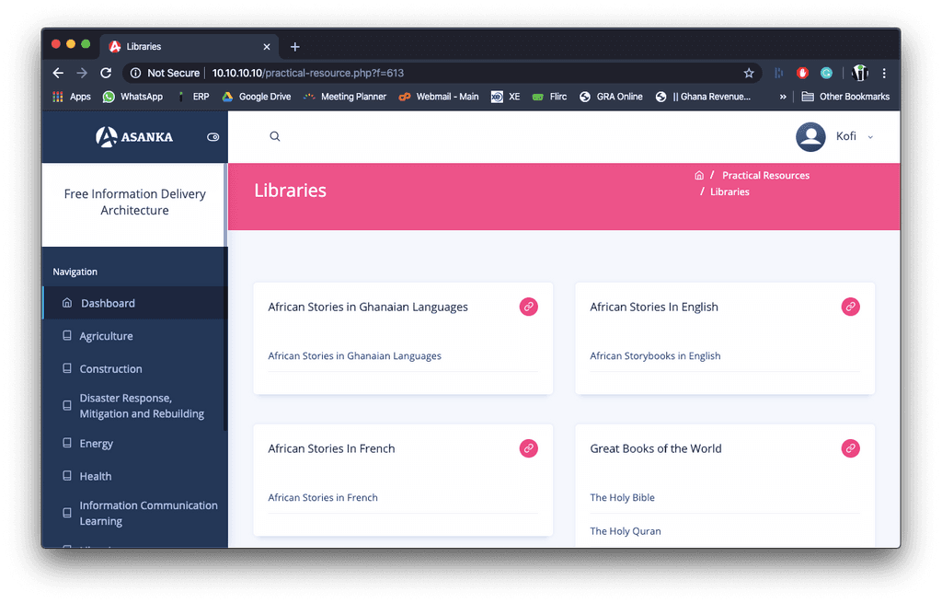This screenshot has width=942, height=603.
Task: Click the Agriculture book icon
Action: pos(67,335)
